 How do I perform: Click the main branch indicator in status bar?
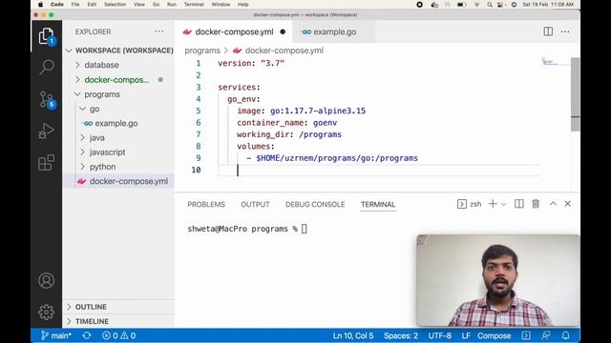click(55, 335)
